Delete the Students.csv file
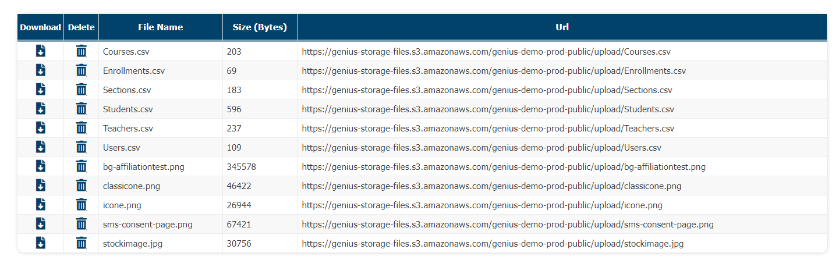The height and width of the screenshot is (267, 839). coord(82,109)
